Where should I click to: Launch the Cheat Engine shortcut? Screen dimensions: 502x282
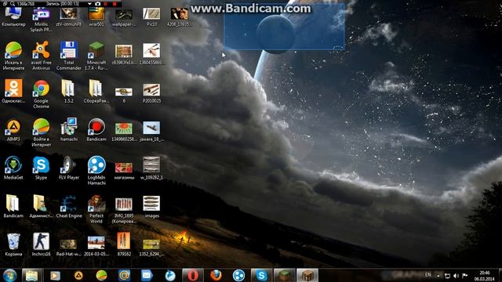pyautogui.click(x=68, y=206)
